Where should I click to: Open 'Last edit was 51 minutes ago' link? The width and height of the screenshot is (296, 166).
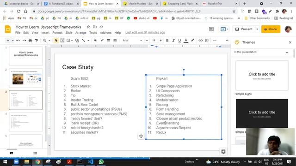[145, 33]
